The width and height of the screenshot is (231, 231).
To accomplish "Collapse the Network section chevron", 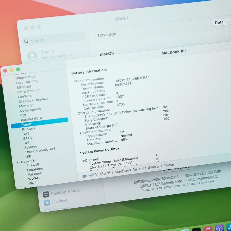I will [x=18, y=162].
